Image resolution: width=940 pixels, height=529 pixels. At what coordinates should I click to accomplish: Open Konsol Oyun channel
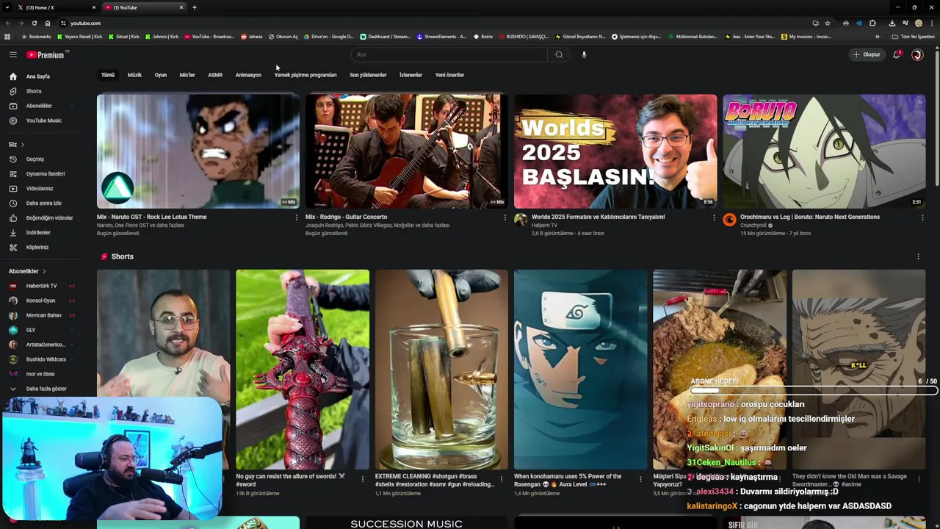40,301
